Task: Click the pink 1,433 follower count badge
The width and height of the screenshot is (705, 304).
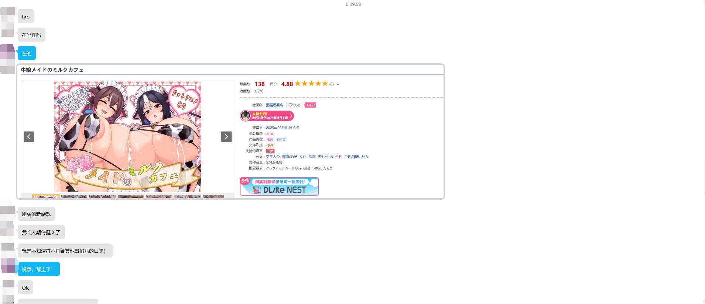Action: tap(310, 105)
